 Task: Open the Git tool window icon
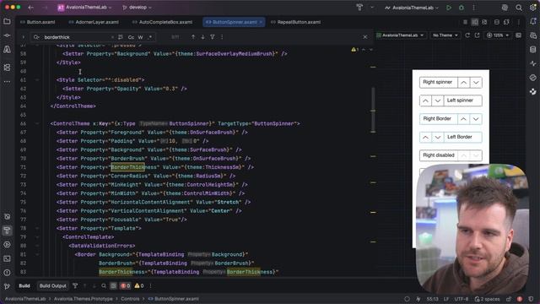7,286
